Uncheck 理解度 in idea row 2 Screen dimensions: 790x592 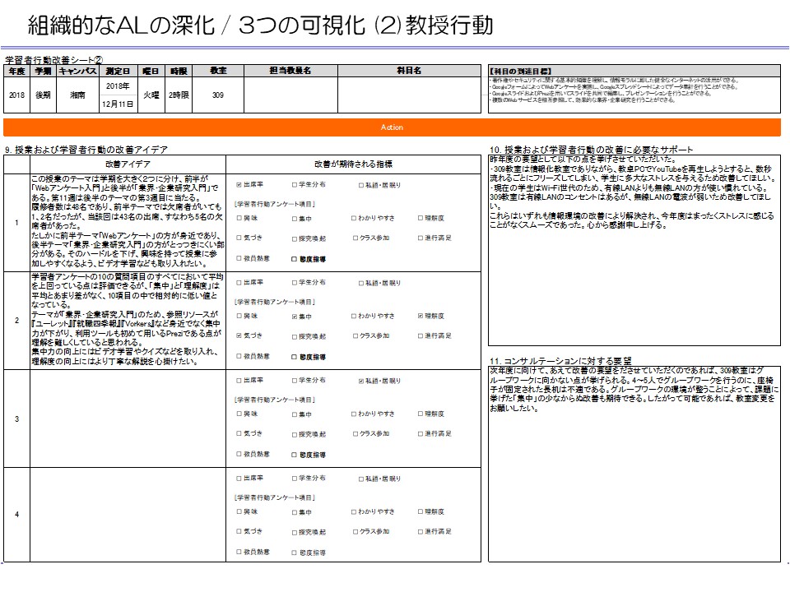pyautogui.click(x=421, y=316)
